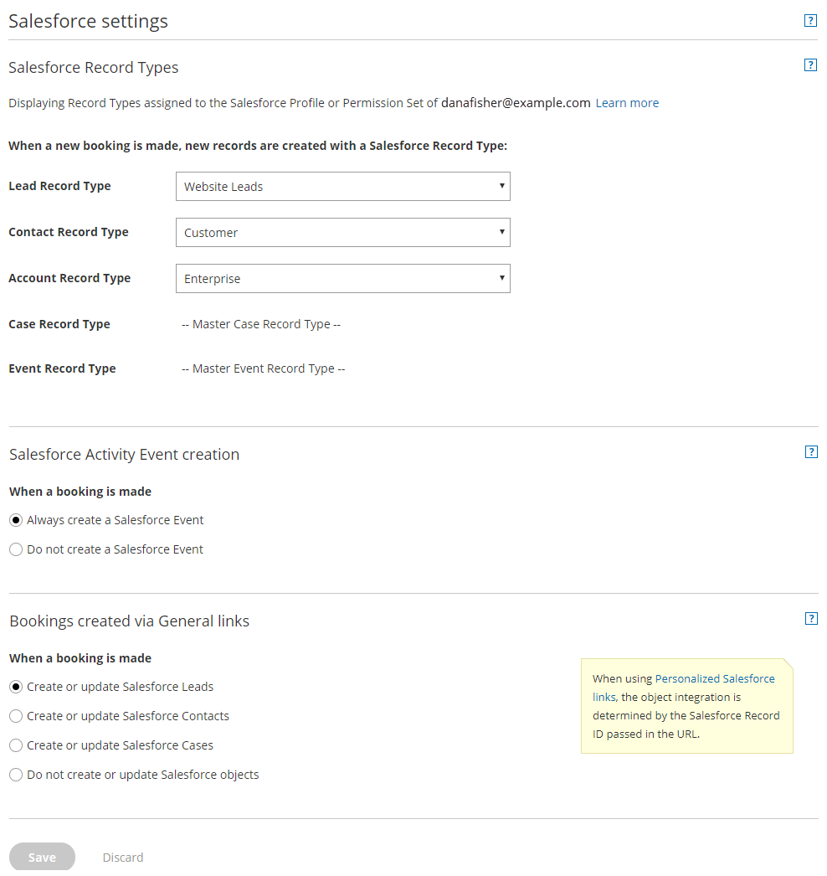Screen dimensions: 827x876
Task: Expand the Contact Record Type dropdown
Action: (x=342, y=233)
